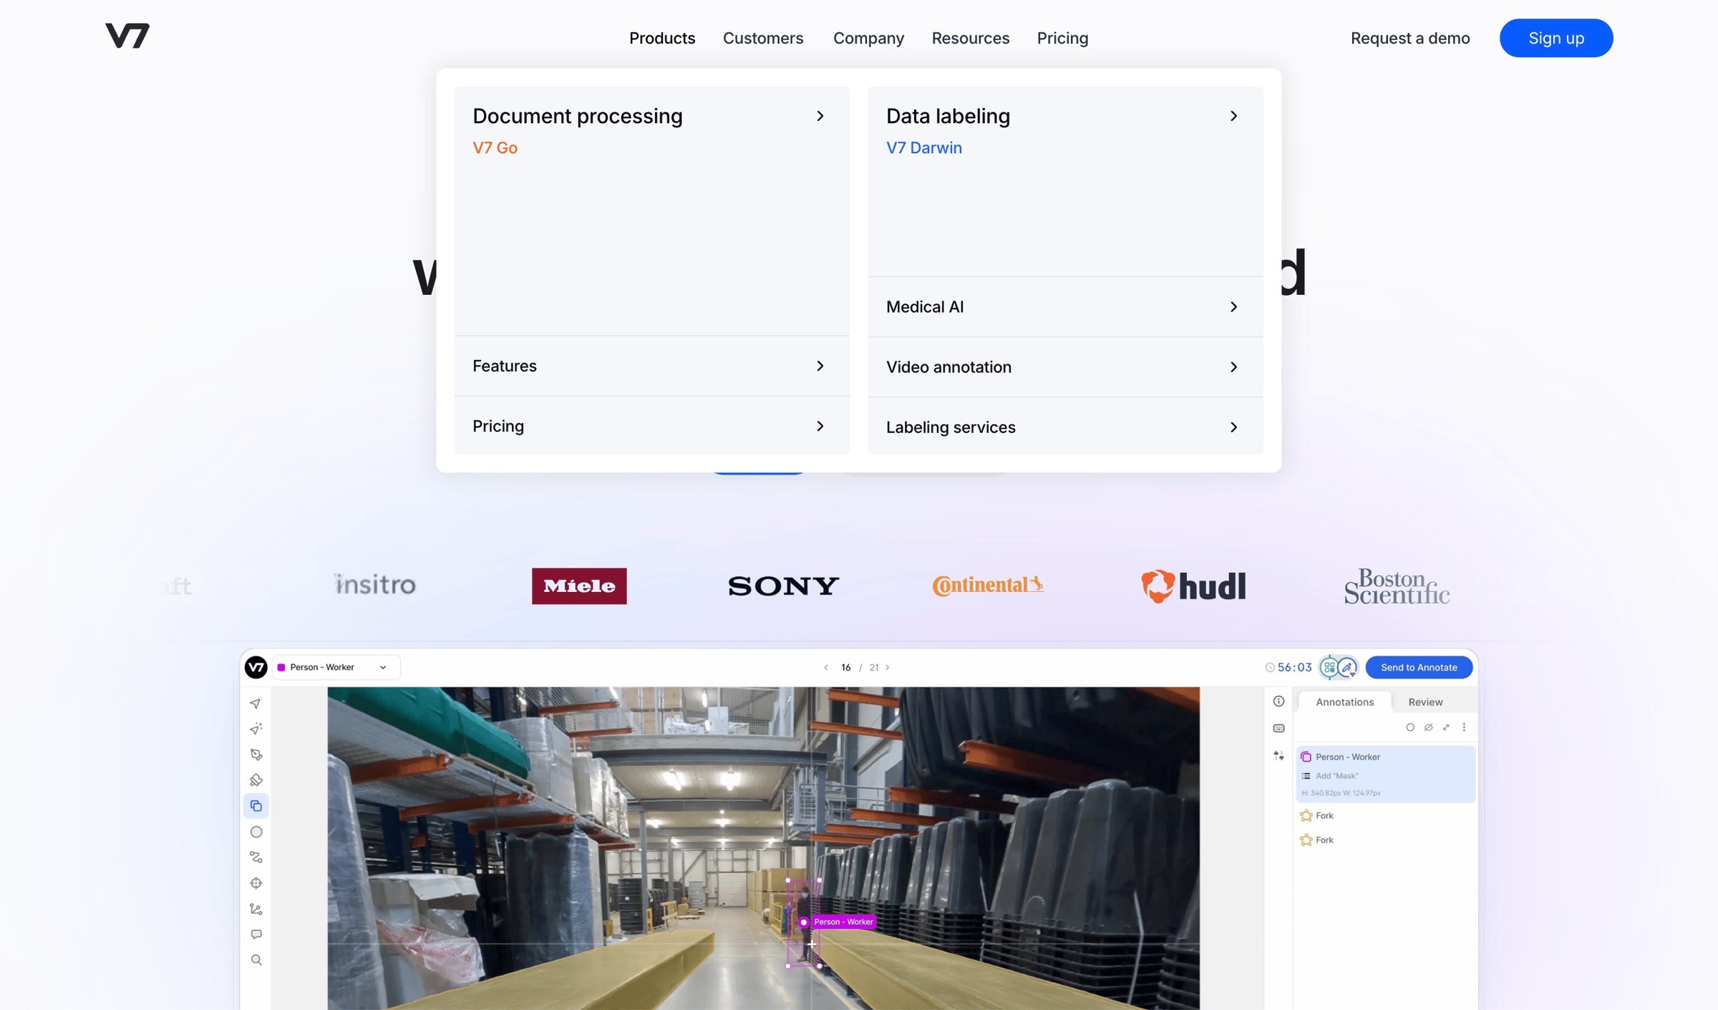Click the expand arrows icon in Annotations panel
The image size is (1718, 1010).
pos(1446,727)
